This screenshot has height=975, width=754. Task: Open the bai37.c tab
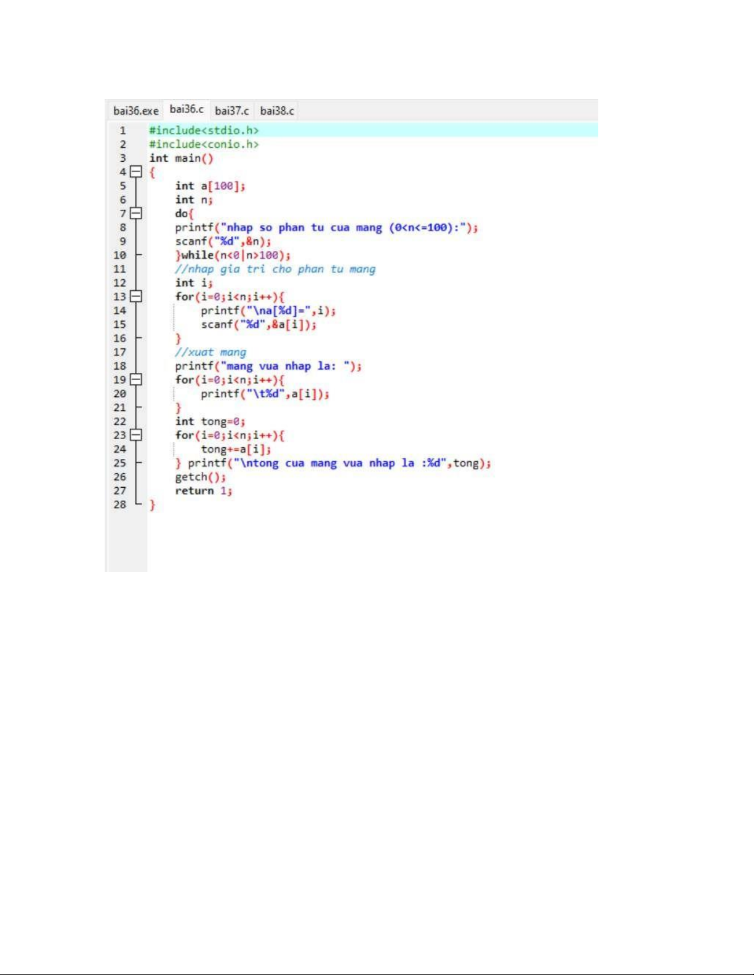[x=232, y=111]
